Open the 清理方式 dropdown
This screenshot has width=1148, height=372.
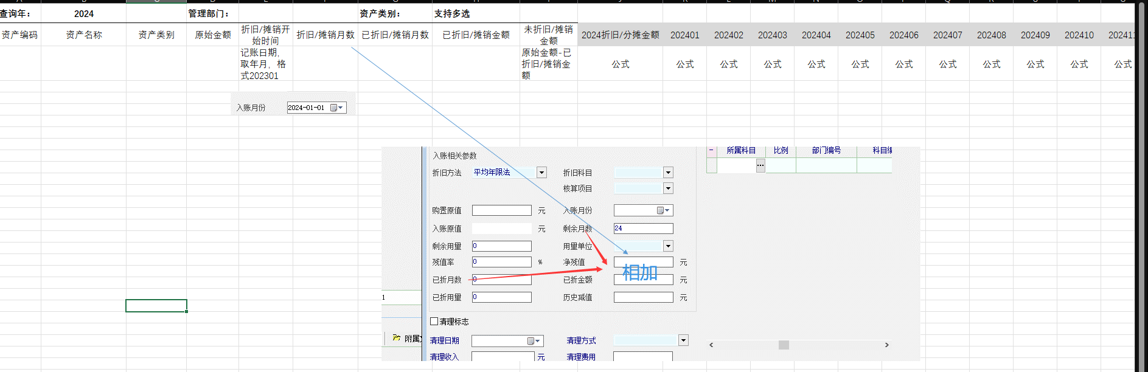[683, 340]
